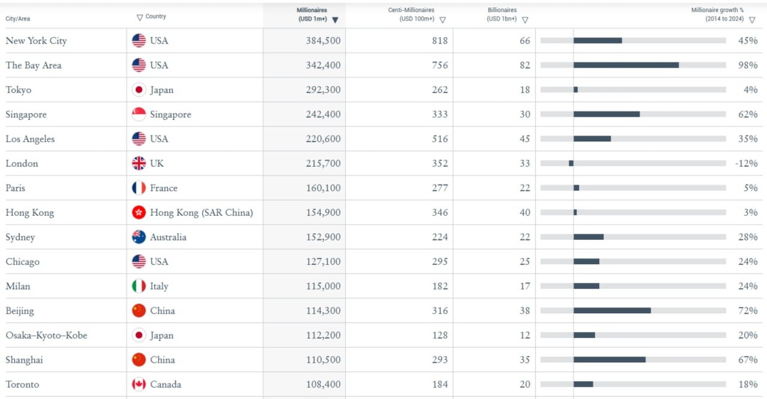The image size is (767, 399).
Task: Sort by Millionaires column arrow
Action: [335, 20]
